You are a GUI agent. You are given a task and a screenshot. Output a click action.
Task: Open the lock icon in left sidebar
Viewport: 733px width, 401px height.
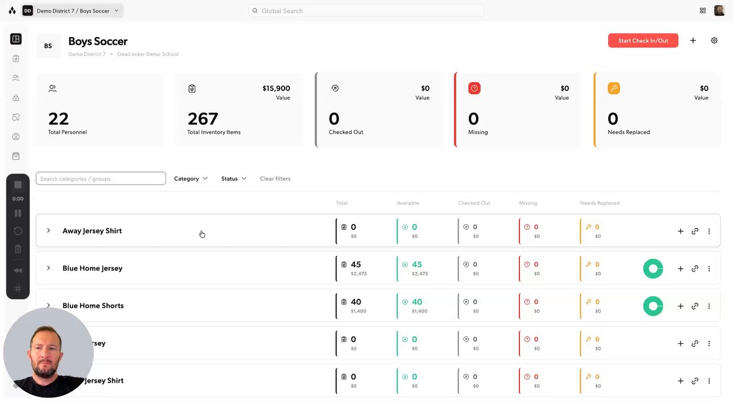click(x=16, y=98)
